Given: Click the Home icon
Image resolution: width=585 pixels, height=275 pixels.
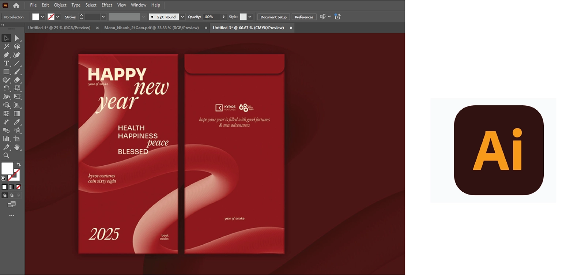Looking at the screenshot, I should pyautogui.click(x=16, y=5).
